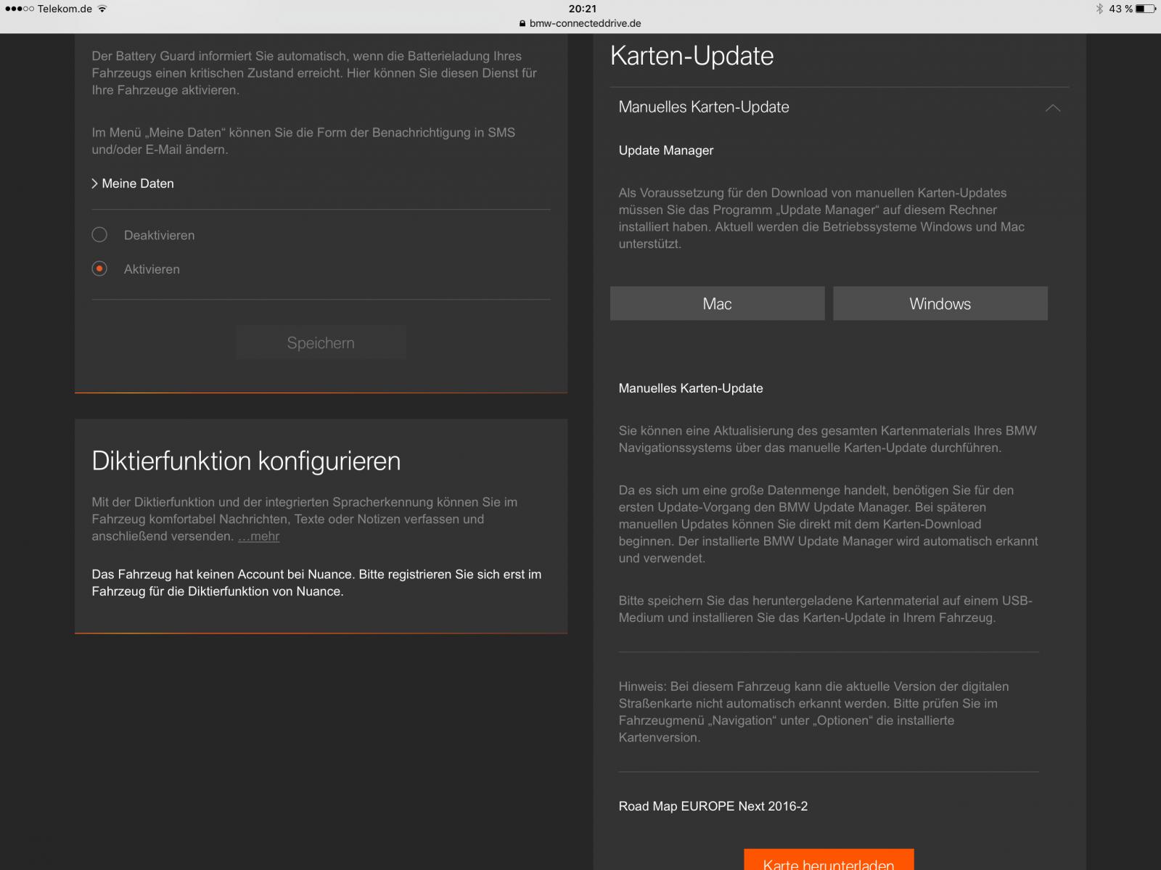Screen dimensions: 1161x870
Task: Tap the 20:21 clock in status bar
Action: coord(582,9)
